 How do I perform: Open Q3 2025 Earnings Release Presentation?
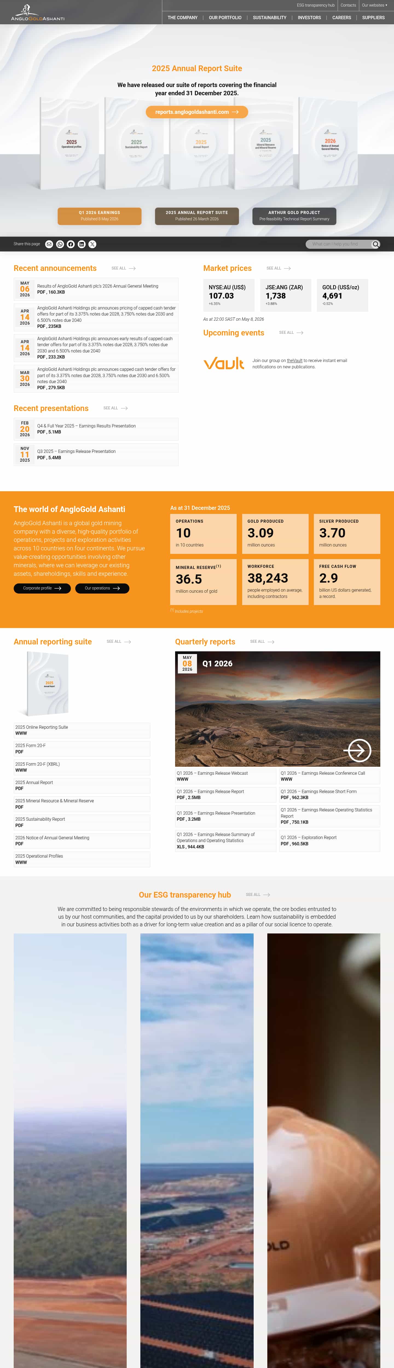click(96, 455)
